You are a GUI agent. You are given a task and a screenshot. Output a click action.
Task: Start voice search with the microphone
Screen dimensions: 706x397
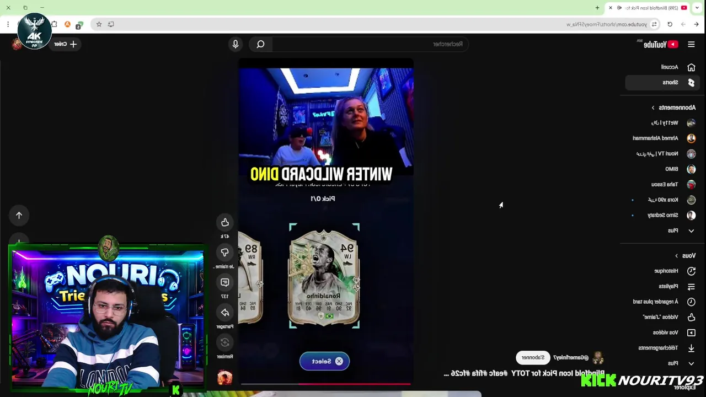point(236,44)
